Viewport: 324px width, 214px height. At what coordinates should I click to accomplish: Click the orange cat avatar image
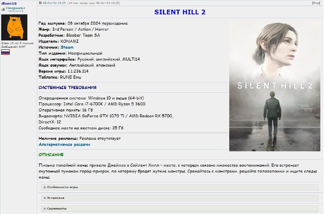click(x=14, y=27)
